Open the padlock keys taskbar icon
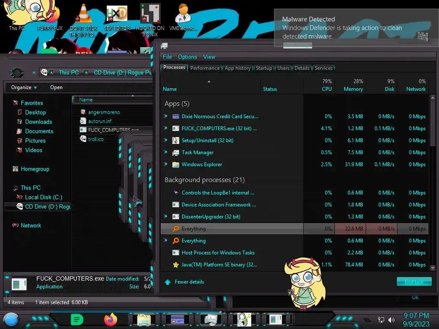Viewport: 439px width, 329px height. pos(244,320)
